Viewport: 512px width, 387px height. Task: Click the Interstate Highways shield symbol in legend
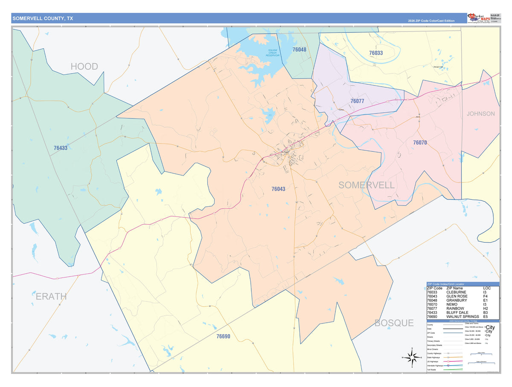(448, 365)
